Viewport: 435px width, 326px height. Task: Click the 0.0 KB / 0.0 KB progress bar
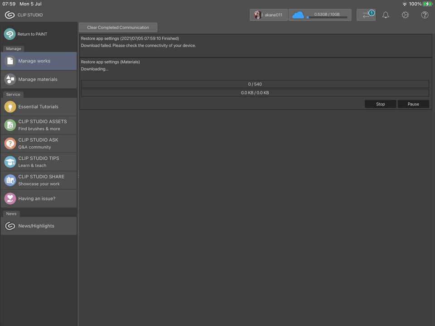[x=255, y=92]
